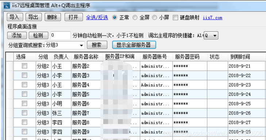Click the 搜索 search button
266x140 pixels.
[97, 45]
